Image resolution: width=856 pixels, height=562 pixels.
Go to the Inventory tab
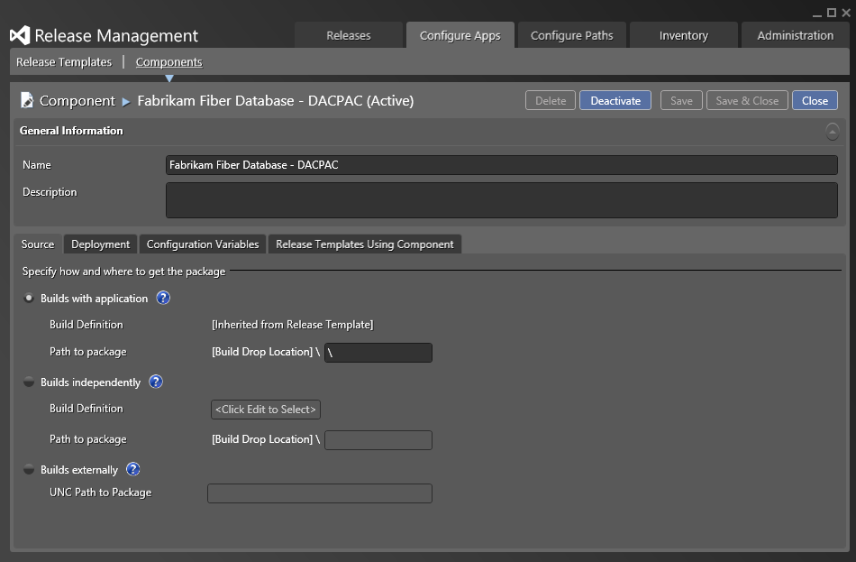[684, 35]
